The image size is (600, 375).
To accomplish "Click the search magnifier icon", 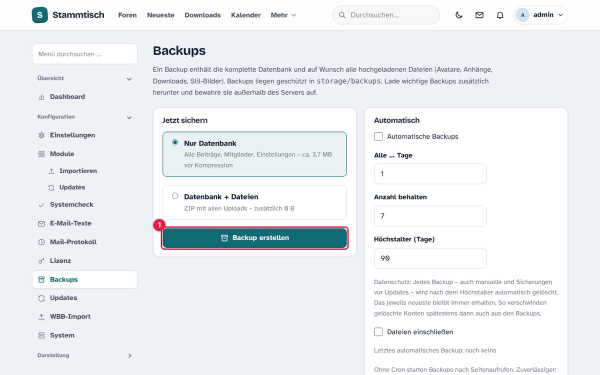I will (342, 15).
